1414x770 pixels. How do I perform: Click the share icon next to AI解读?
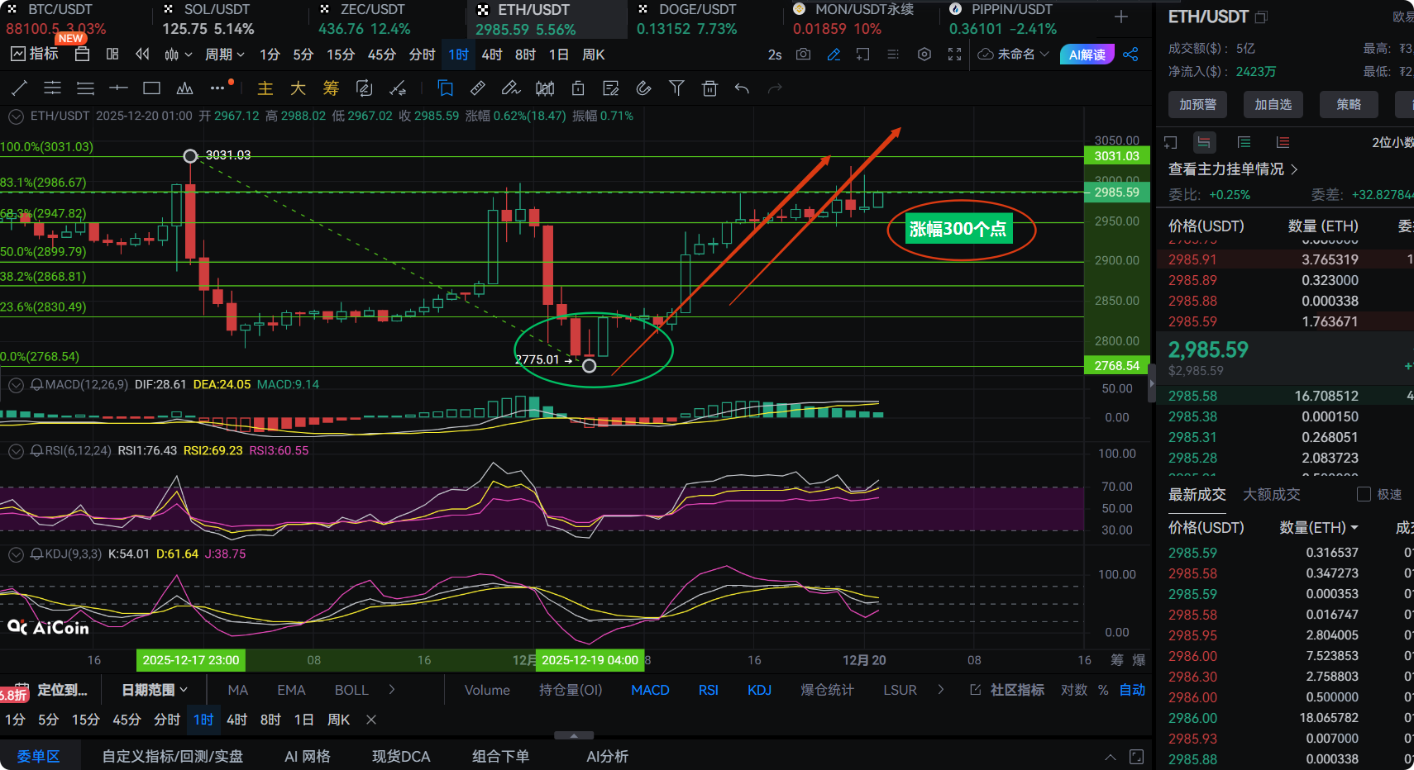coord(1130,55)
